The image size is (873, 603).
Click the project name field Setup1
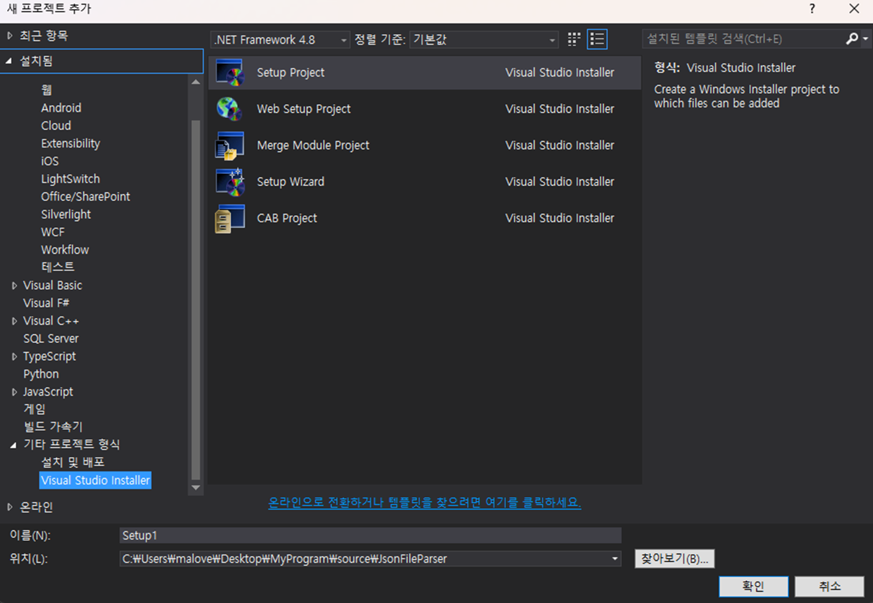370,535
